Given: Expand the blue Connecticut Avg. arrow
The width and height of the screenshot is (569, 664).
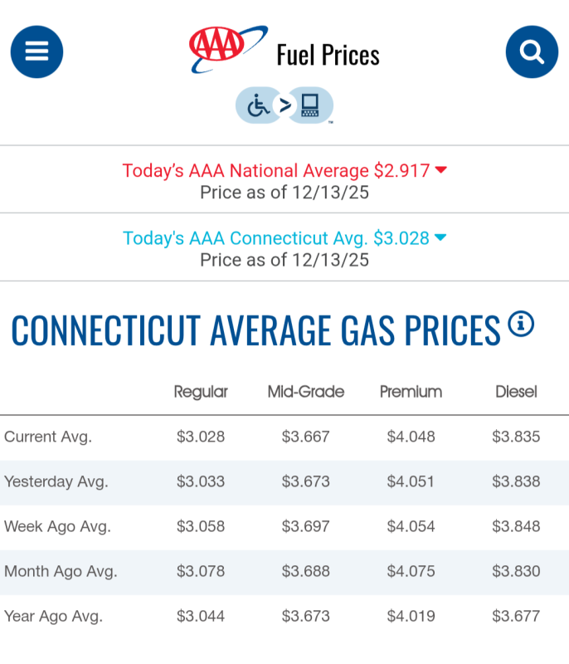Looking at the screenshot, I should [440, 238].
